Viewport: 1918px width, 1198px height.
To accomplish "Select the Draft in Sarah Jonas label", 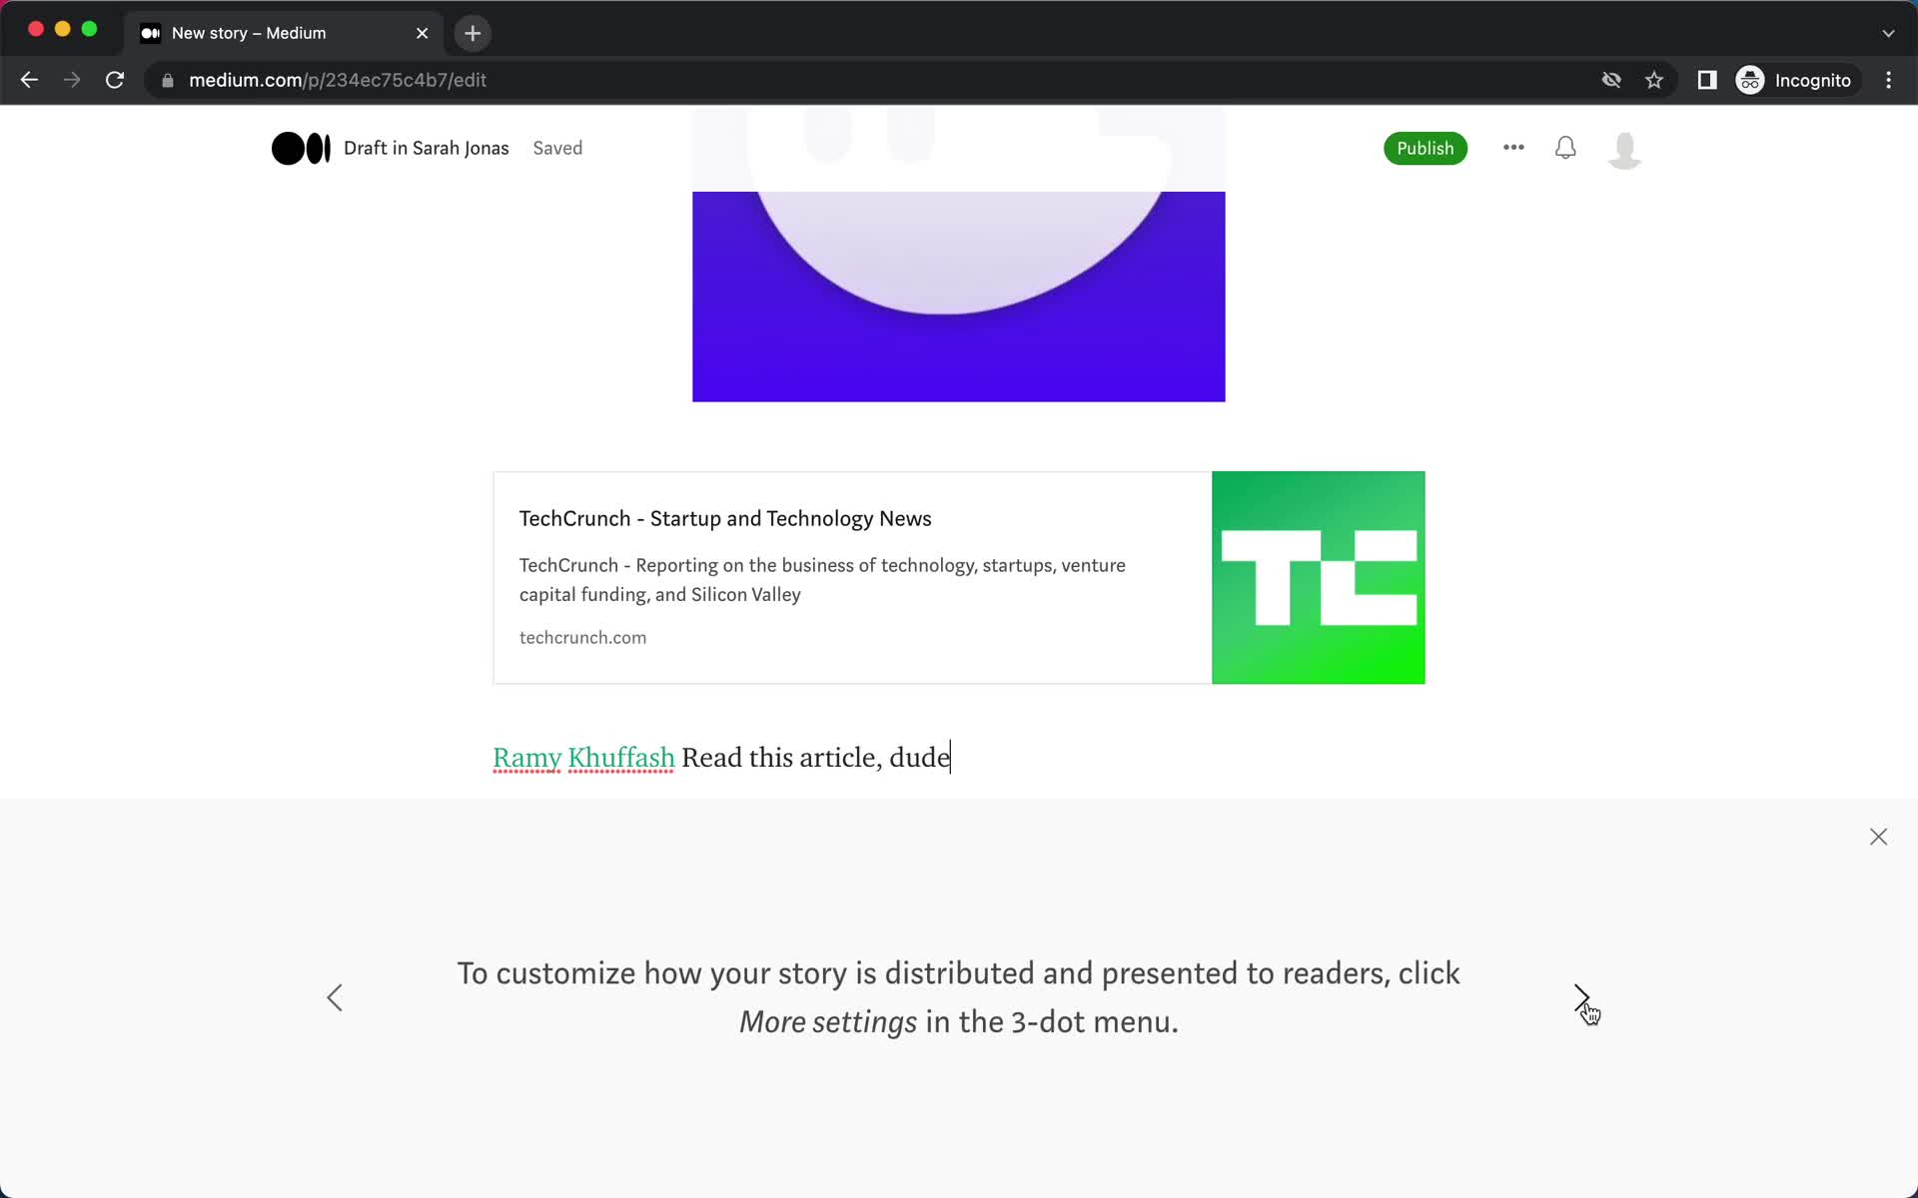I will pos(427,148).
